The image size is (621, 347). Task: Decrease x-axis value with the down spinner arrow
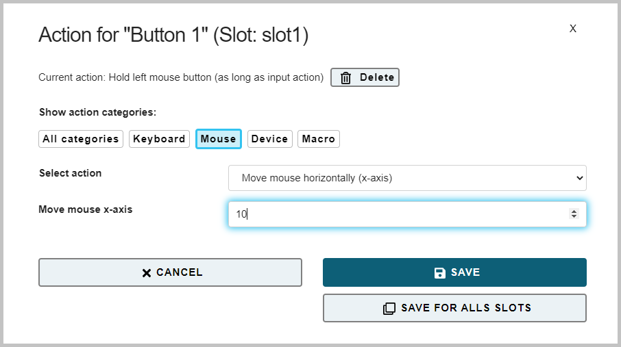[x=574, y=216]
